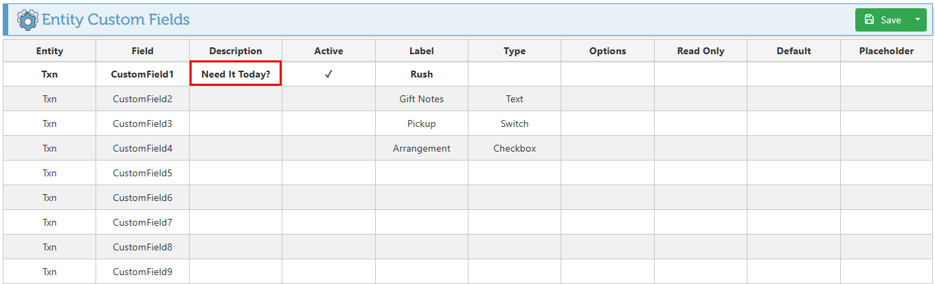The width and height of the screenshot is (935, 284).
Task: Toggle the Active checkmark for CustomField1
Action: click(x=328, y=74)
